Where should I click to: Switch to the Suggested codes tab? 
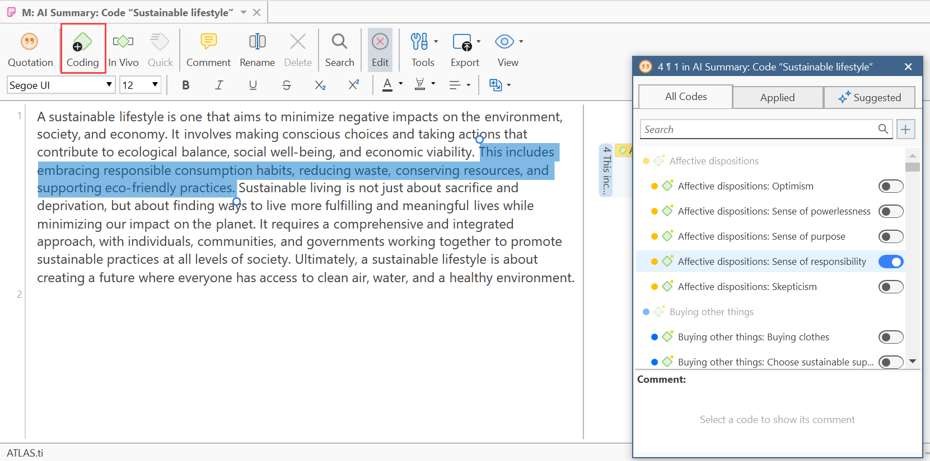pos(870,97)
